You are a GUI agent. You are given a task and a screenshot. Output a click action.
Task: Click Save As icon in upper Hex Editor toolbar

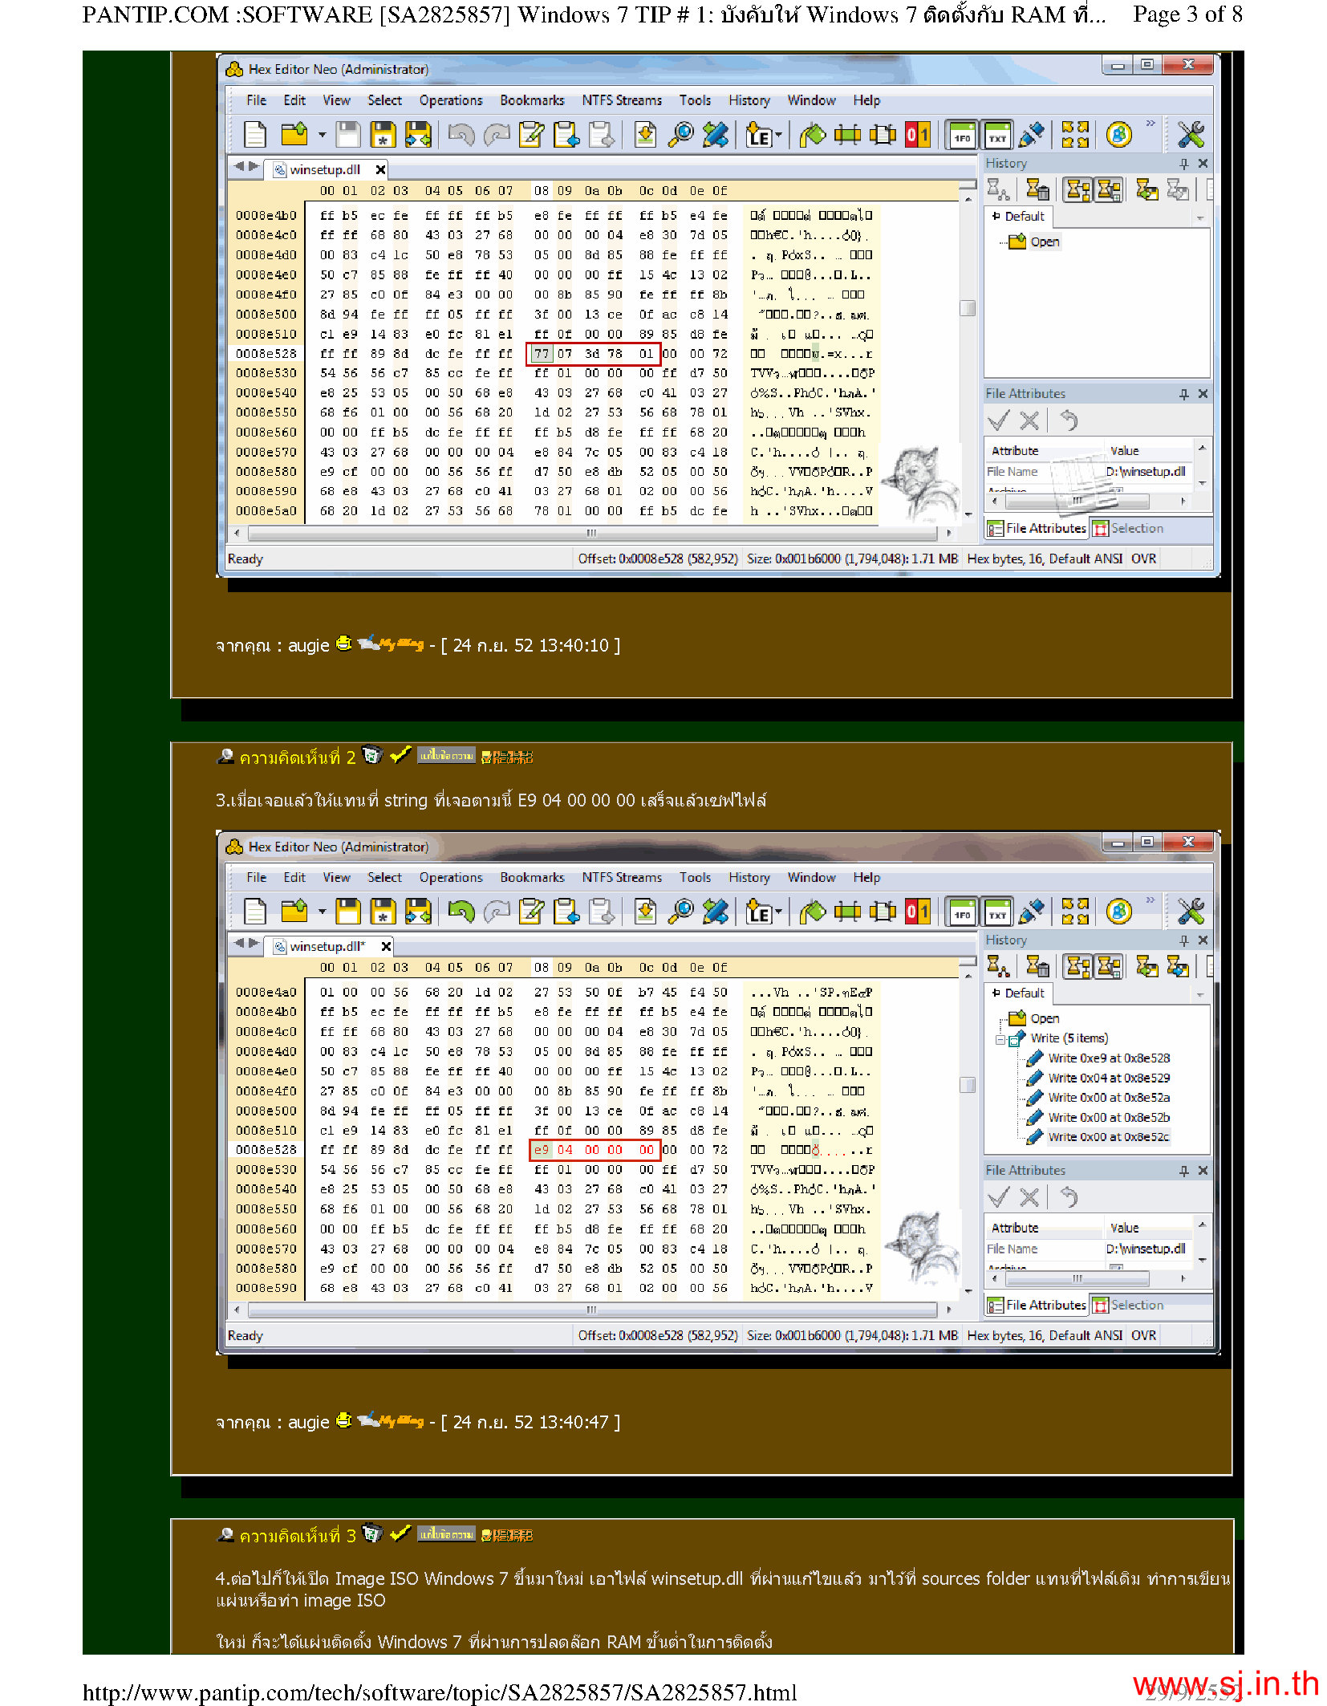tap(383, 134)
